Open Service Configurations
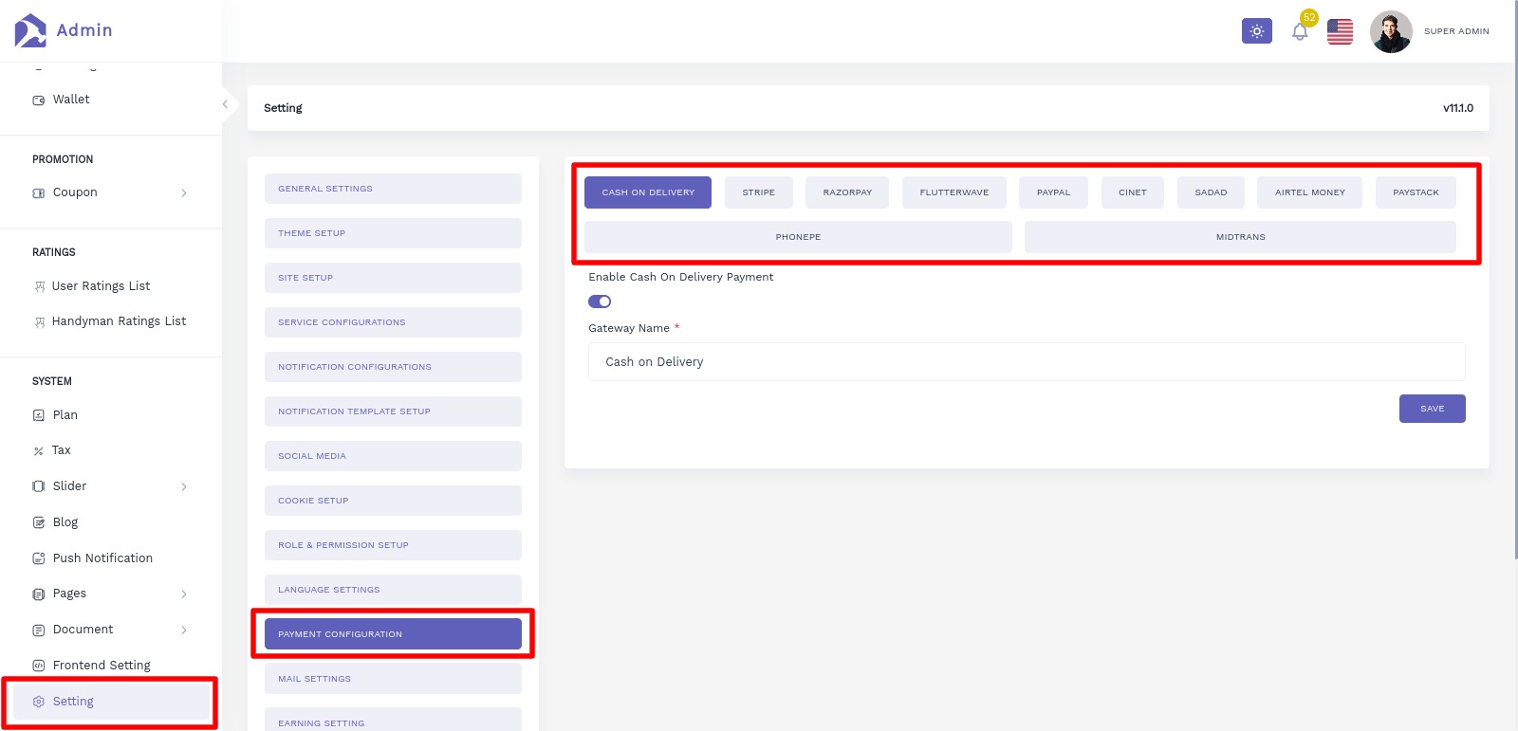Image resolution: width=1518 pixels, height=731 pixels. coord(393,322)
